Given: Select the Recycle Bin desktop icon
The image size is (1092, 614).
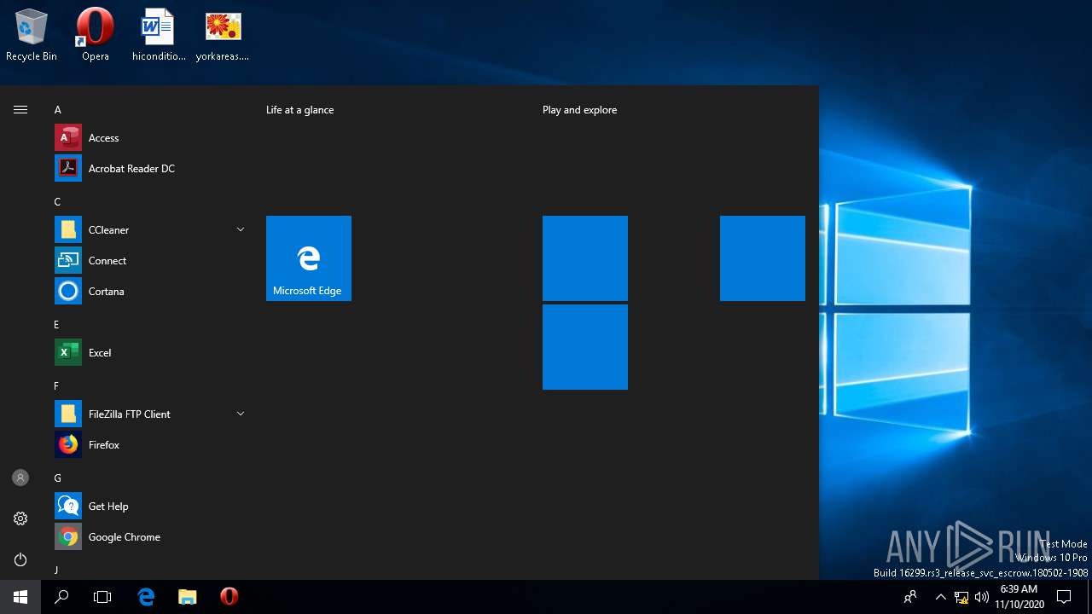Looking at the screenshot, I should click(x=32, y=35).
